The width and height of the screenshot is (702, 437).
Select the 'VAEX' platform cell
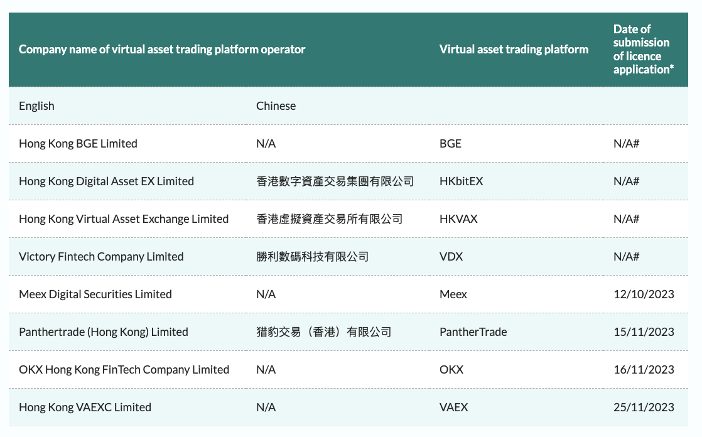point(453,407)
